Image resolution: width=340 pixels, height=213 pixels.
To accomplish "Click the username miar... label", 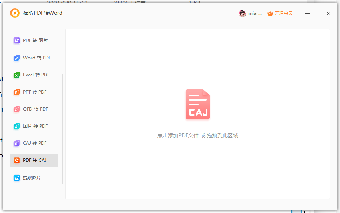I will click(255, 13).
